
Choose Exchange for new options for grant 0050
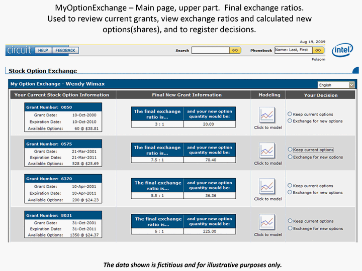(290, 121)
